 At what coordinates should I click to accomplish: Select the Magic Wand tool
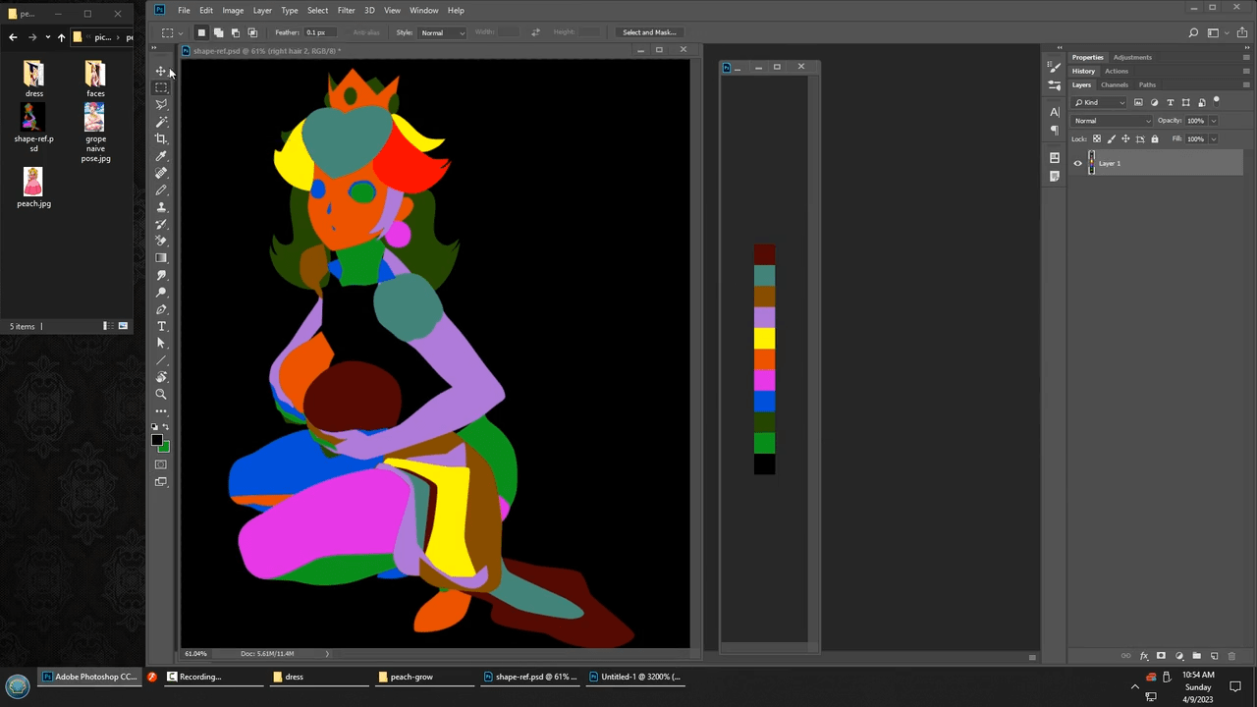[x=161, y=122]
